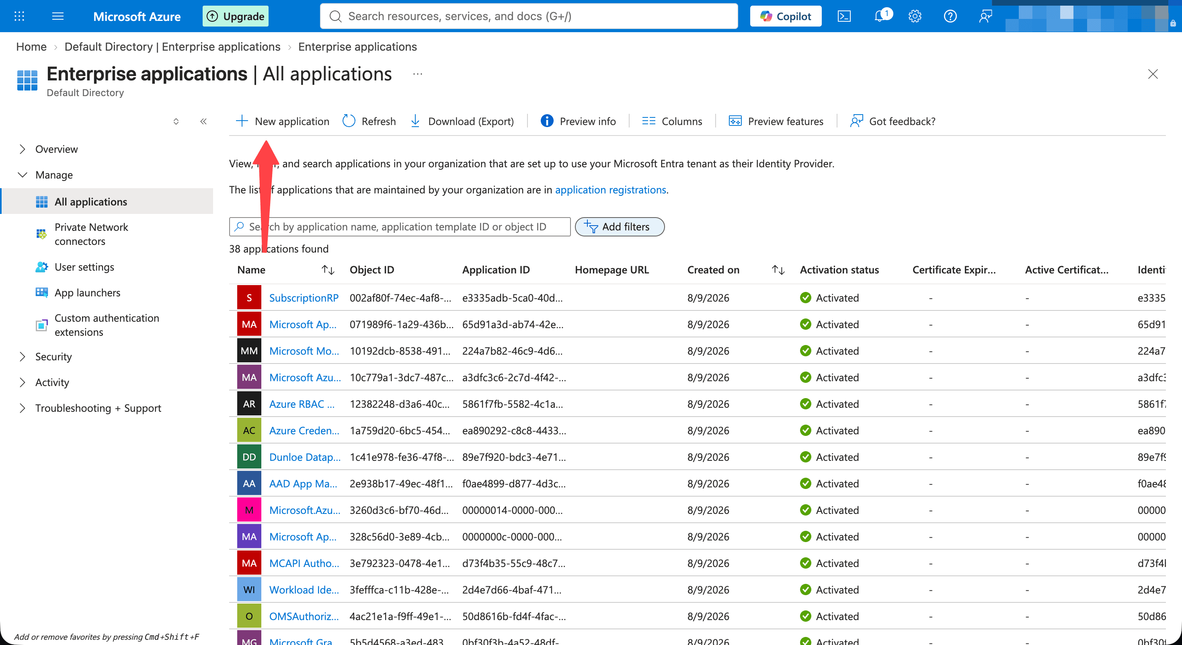
Task: Collapse the side navigation with double chevron
Action: pos(203,121)
